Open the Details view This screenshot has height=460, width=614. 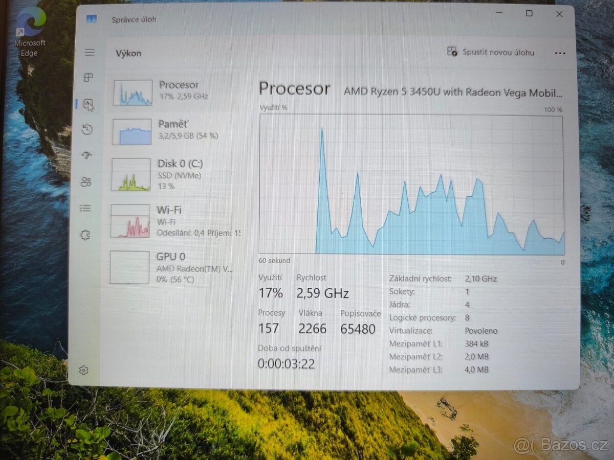85,208
